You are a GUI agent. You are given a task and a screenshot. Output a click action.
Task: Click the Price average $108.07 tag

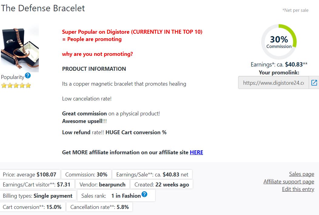pos(30,175)
